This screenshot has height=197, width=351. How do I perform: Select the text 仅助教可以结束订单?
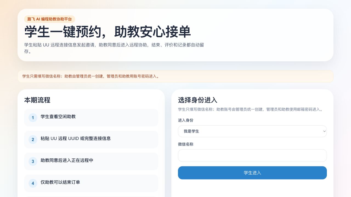point(60,182)
